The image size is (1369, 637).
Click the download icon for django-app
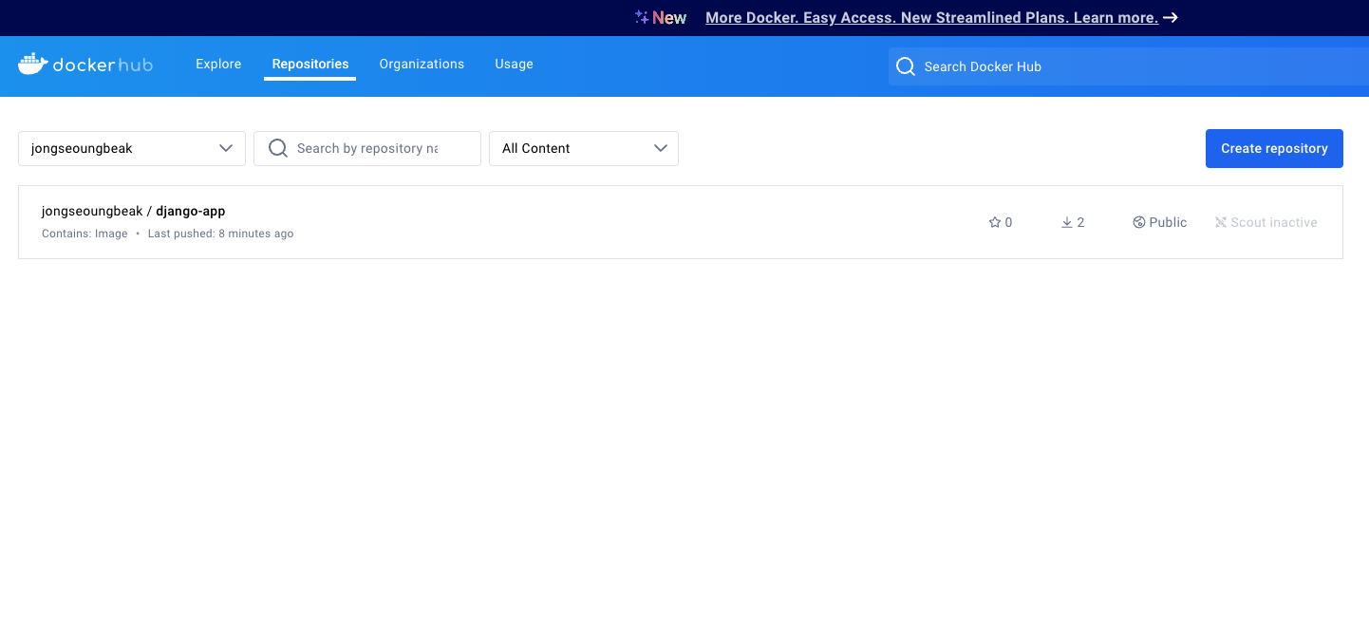coord(1067,222)
